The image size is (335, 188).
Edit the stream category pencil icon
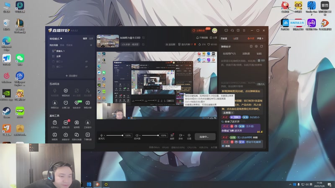tap(143, 44)
